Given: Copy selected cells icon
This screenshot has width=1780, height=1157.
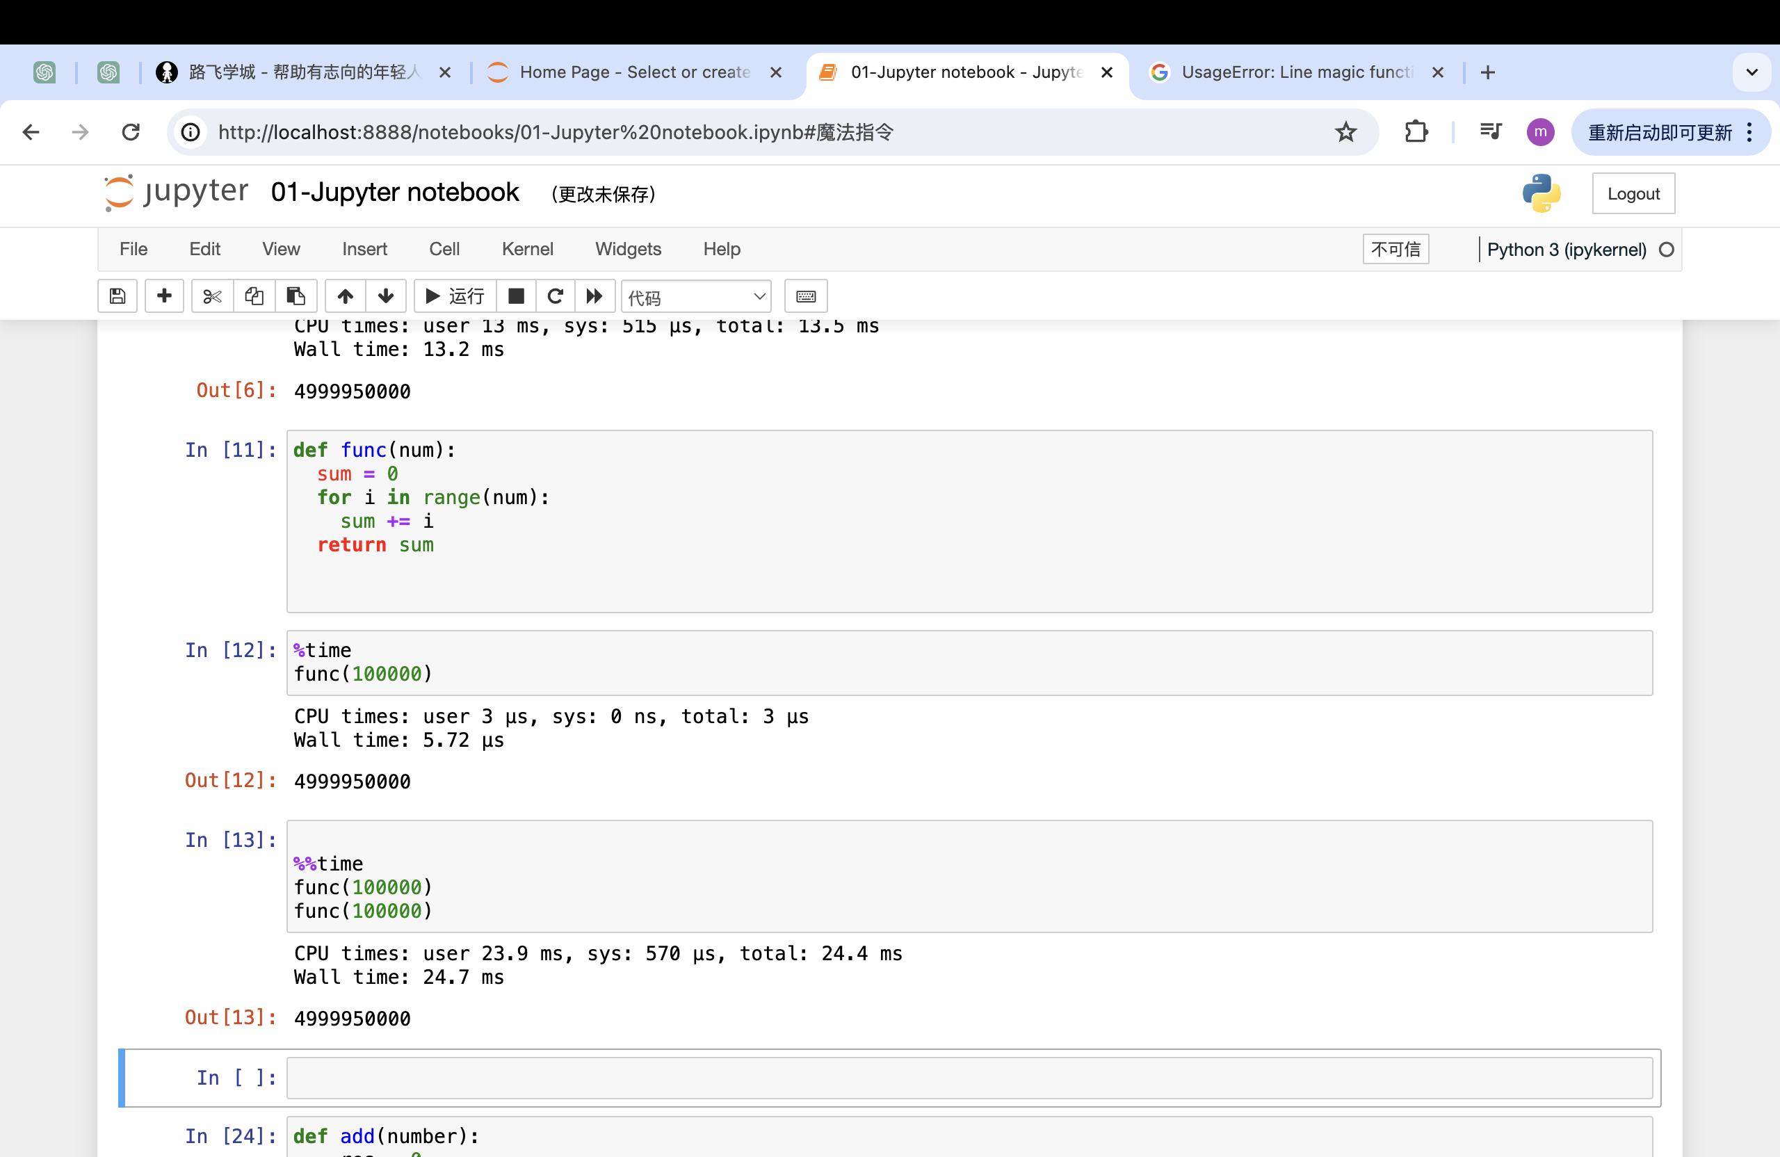Looking at the screenshot, I should click(254, 296).
